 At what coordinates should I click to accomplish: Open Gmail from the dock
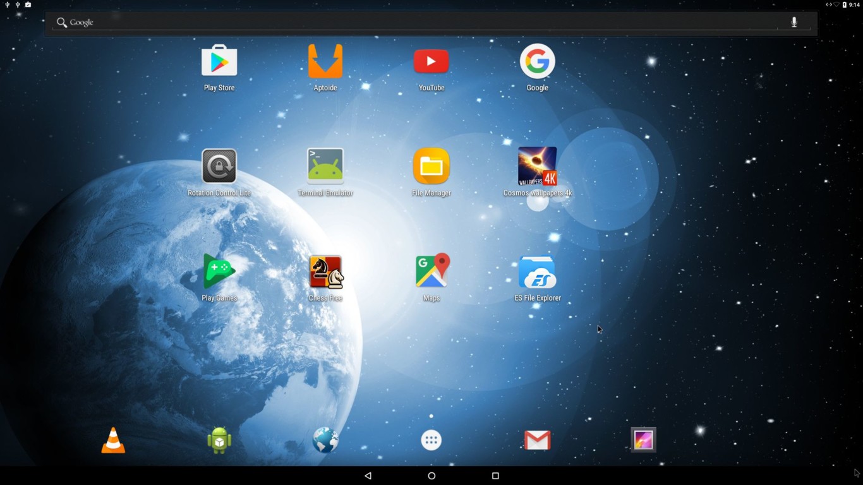click(x=538, y=440)
